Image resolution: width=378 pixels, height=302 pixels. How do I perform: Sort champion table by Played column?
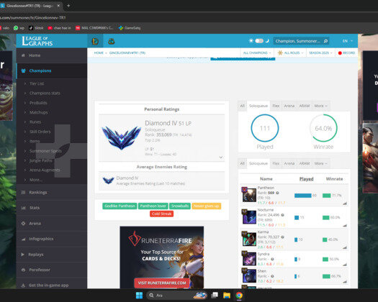coord(306,179)
